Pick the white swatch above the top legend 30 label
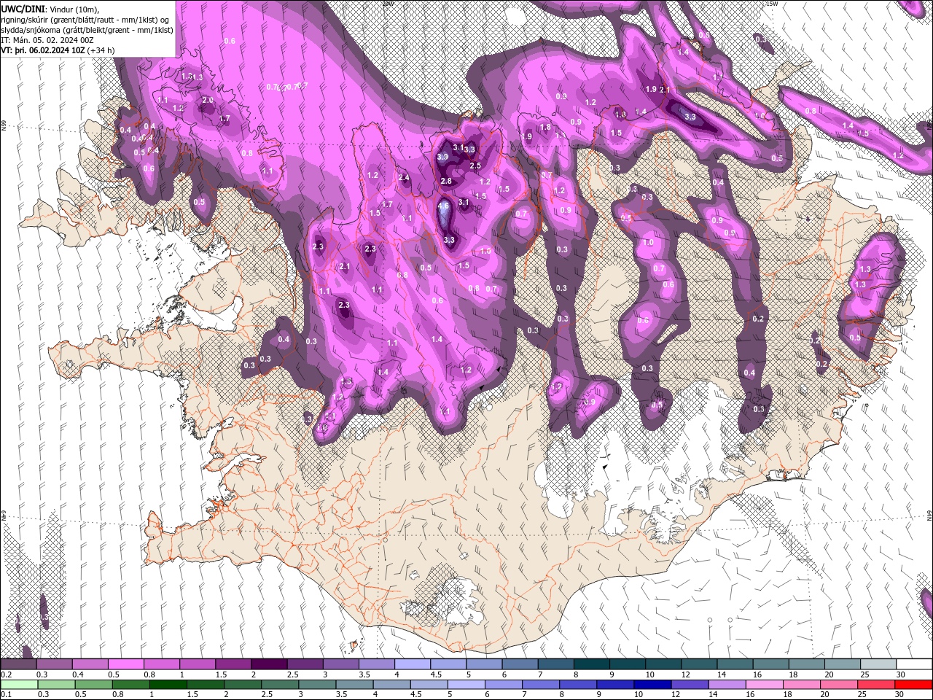This screenshot has width=933, height=700. [x=913, y=664]
